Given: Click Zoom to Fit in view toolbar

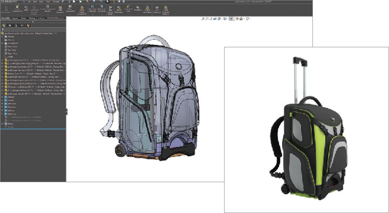Looking at the screenshot, I should [x=203, y=19].
